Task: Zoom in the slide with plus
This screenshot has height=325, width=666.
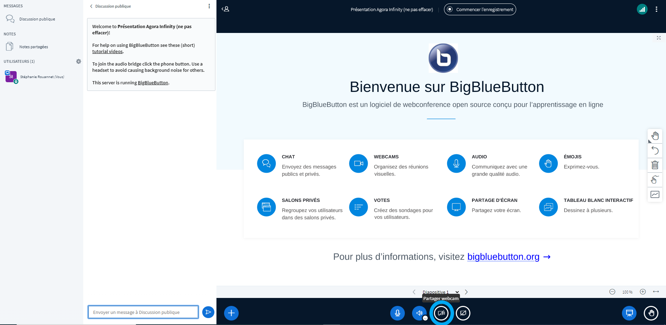Action: [x=643, y=292]
